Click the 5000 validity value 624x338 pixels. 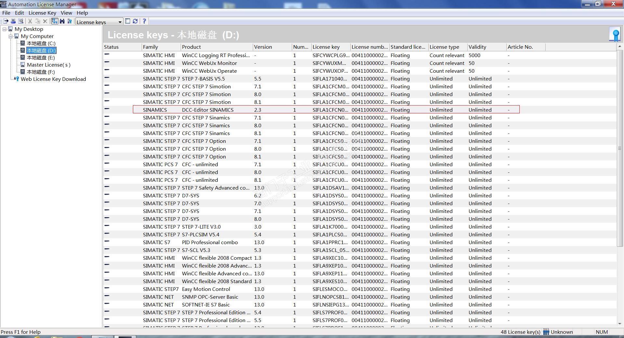click(474, 55)
